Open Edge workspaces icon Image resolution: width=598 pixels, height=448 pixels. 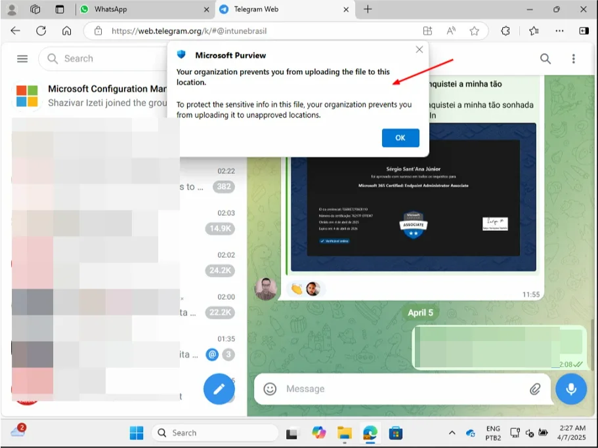(35, 10)
